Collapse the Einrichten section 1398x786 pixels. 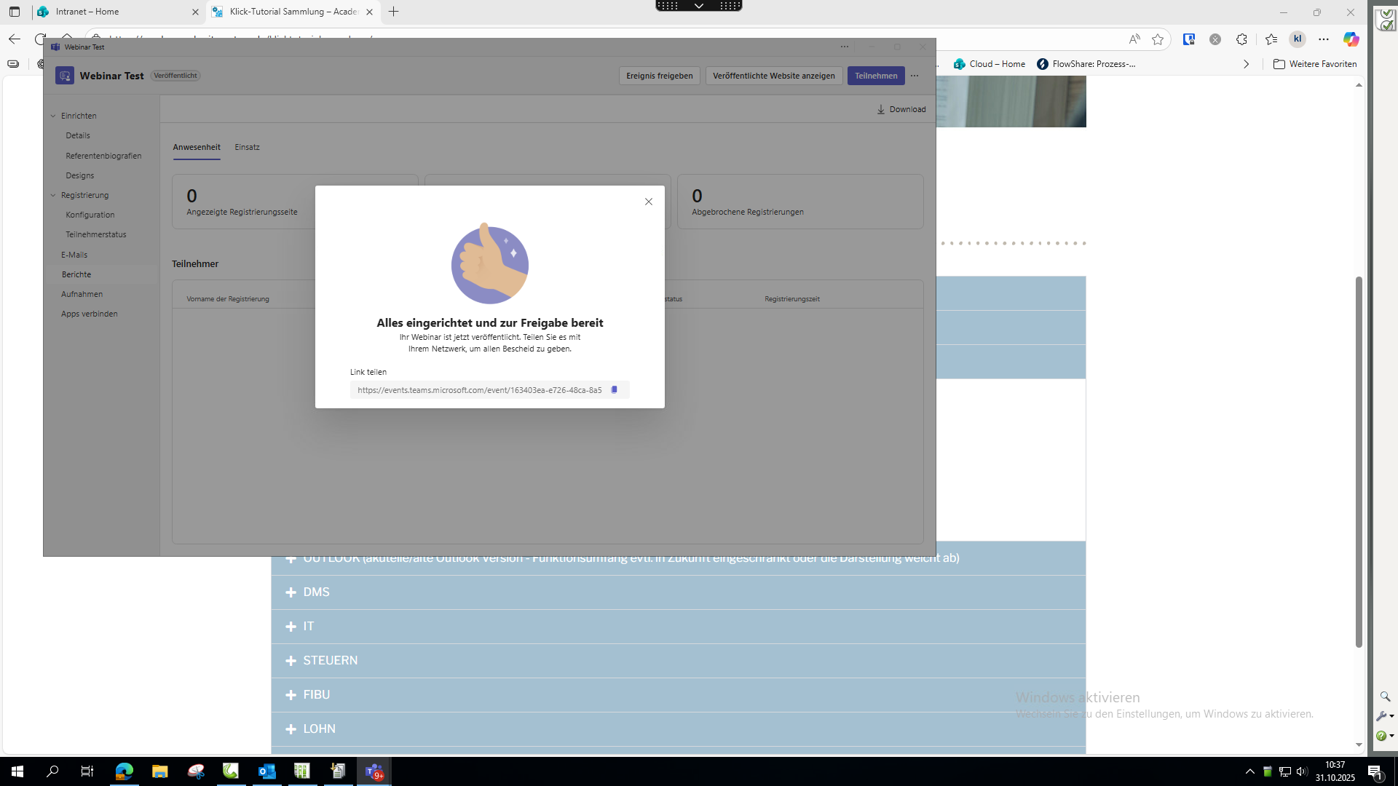53,116
